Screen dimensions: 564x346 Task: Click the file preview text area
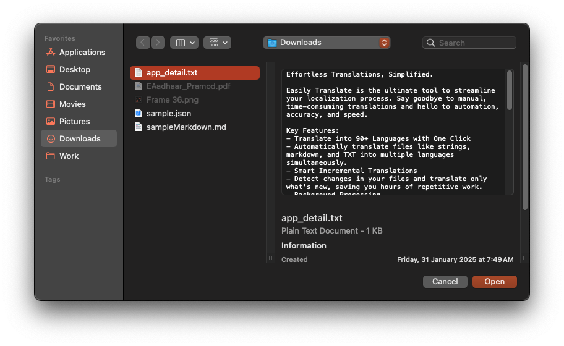[x=393, y=132]
